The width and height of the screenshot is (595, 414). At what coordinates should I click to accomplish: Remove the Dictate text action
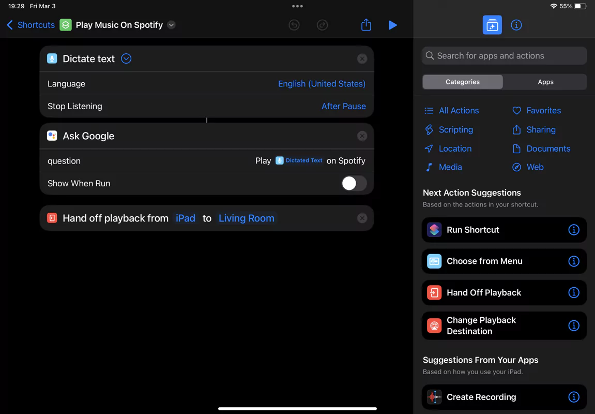point(362,59)
